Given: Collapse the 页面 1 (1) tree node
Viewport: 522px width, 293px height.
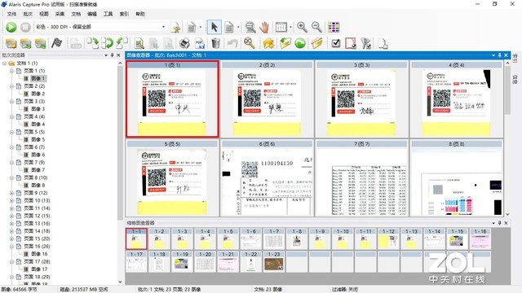Looking at the screenshot, I should 11,71.
